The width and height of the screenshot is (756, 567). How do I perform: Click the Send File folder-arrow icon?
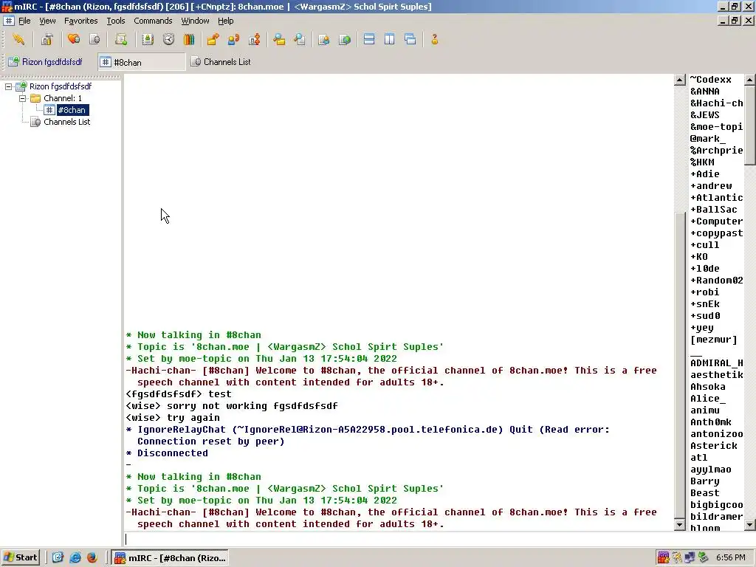coord(213,40)
